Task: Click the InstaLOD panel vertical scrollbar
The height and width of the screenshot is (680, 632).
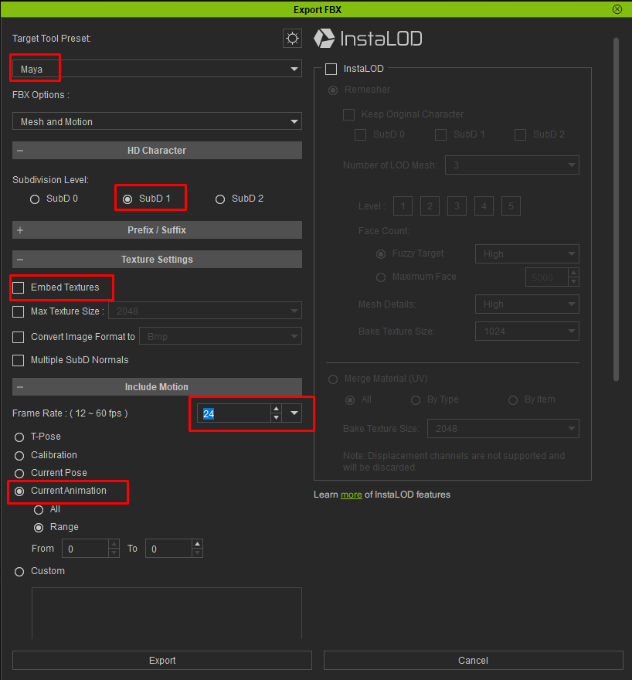Action: (x=616, y=209)
